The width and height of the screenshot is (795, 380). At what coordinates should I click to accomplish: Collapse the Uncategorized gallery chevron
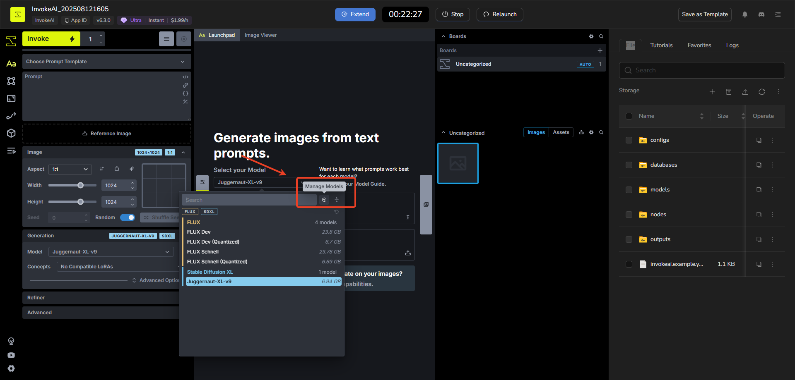click(443, 133)
